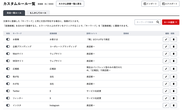Viewport: 183px width, 110px height.
Task: Select the 完全一致ルール tab
Action: 14,13
